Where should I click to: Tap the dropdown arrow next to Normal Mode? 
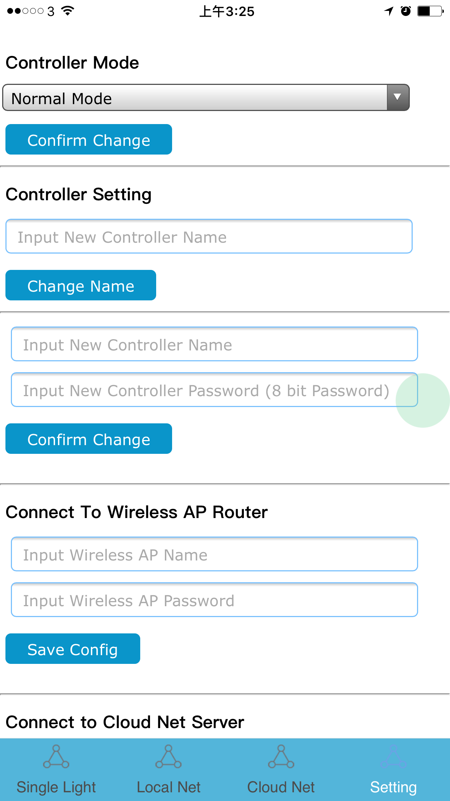(397, 97)
